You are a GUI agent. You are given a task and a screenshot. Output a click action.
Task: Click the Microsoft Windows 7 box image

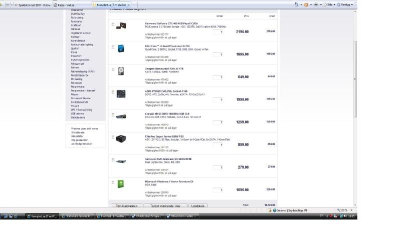[x=121, y=183]
